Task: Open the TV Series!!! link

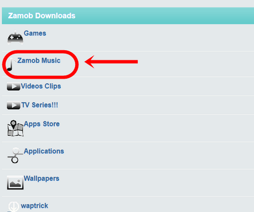Action: [39, 105]
